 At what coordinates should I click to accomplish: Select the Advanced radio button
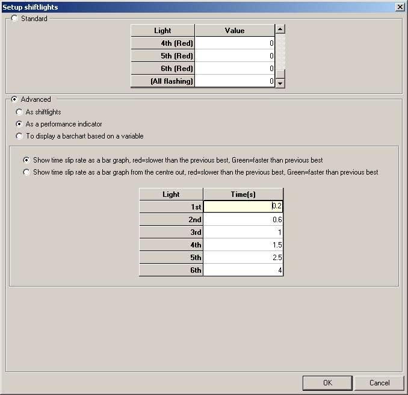pyautogui.click(x=15, y=99)
